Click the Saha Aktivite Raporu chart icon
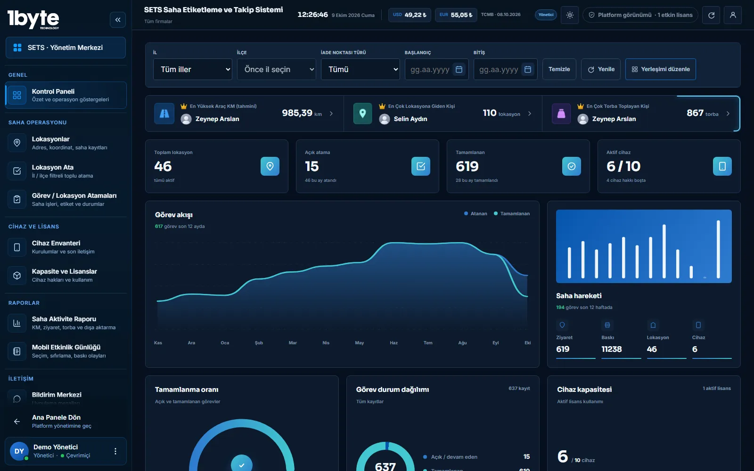 (x=17, y=323)
